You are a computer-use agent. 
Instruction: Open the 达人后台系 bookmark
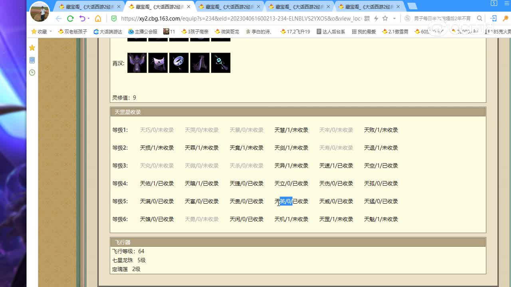pos(331,31)
